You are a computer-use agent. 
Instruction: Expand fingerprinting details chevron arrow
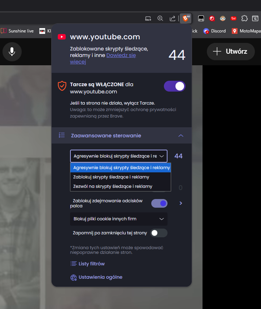click(x=181, y=203)
